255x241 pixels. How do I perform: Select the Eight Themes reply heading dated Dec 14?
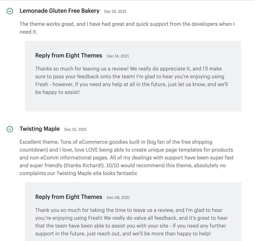(x=69, y=55)
